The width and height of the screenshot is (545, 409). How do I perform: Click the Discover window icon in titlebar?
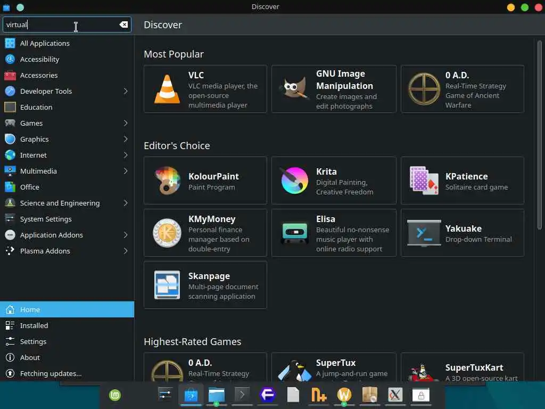click(6, 7)
